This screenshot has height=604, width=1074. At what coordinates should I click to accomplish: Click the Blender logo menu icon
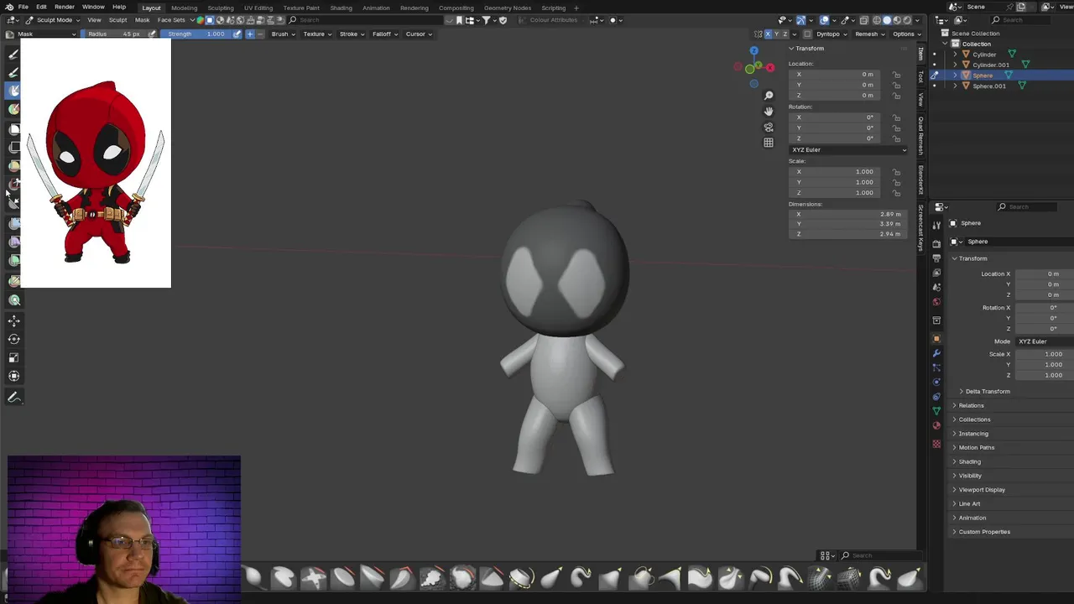pos(8,7)
